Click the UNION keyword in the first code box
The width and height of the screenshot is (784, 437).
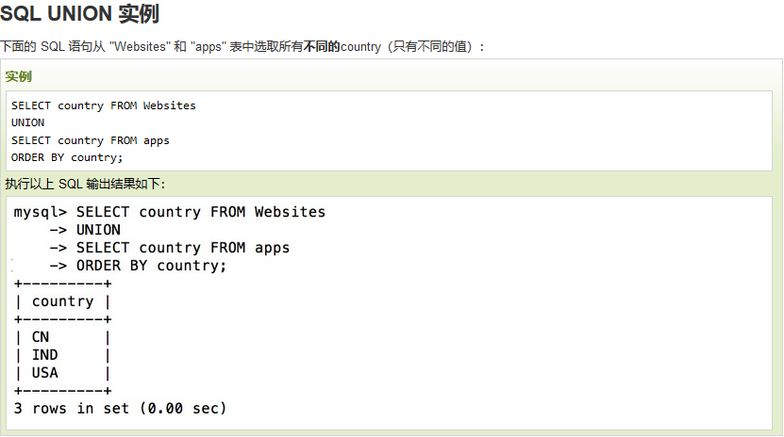pos(27,122)
